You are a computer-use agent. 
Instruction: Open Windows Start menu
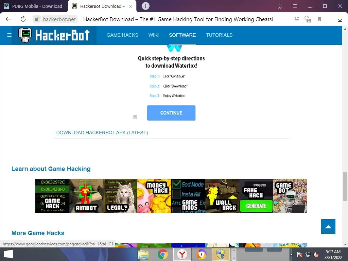click(8, 254)
